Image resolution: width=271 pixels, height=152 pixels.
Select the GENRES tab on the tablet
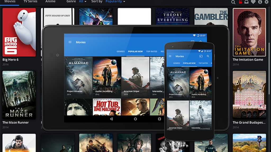[x=120, y=51]
